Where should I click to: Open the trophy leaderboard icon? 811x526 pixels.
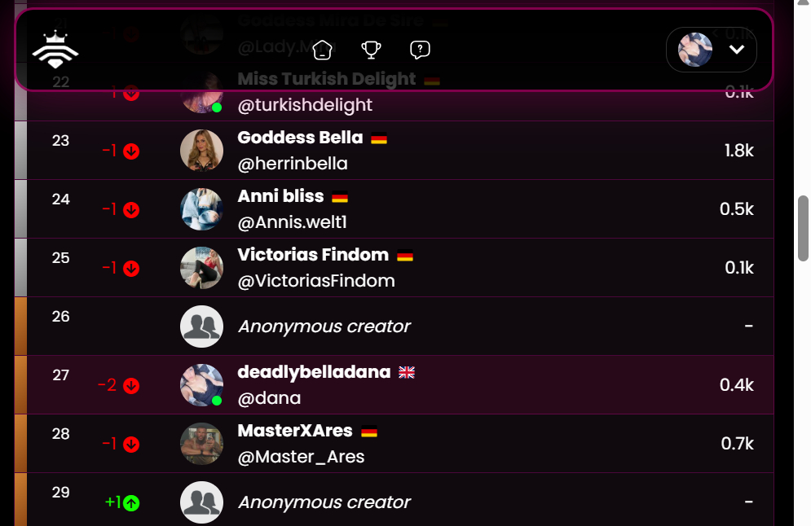tap(371, 50)
